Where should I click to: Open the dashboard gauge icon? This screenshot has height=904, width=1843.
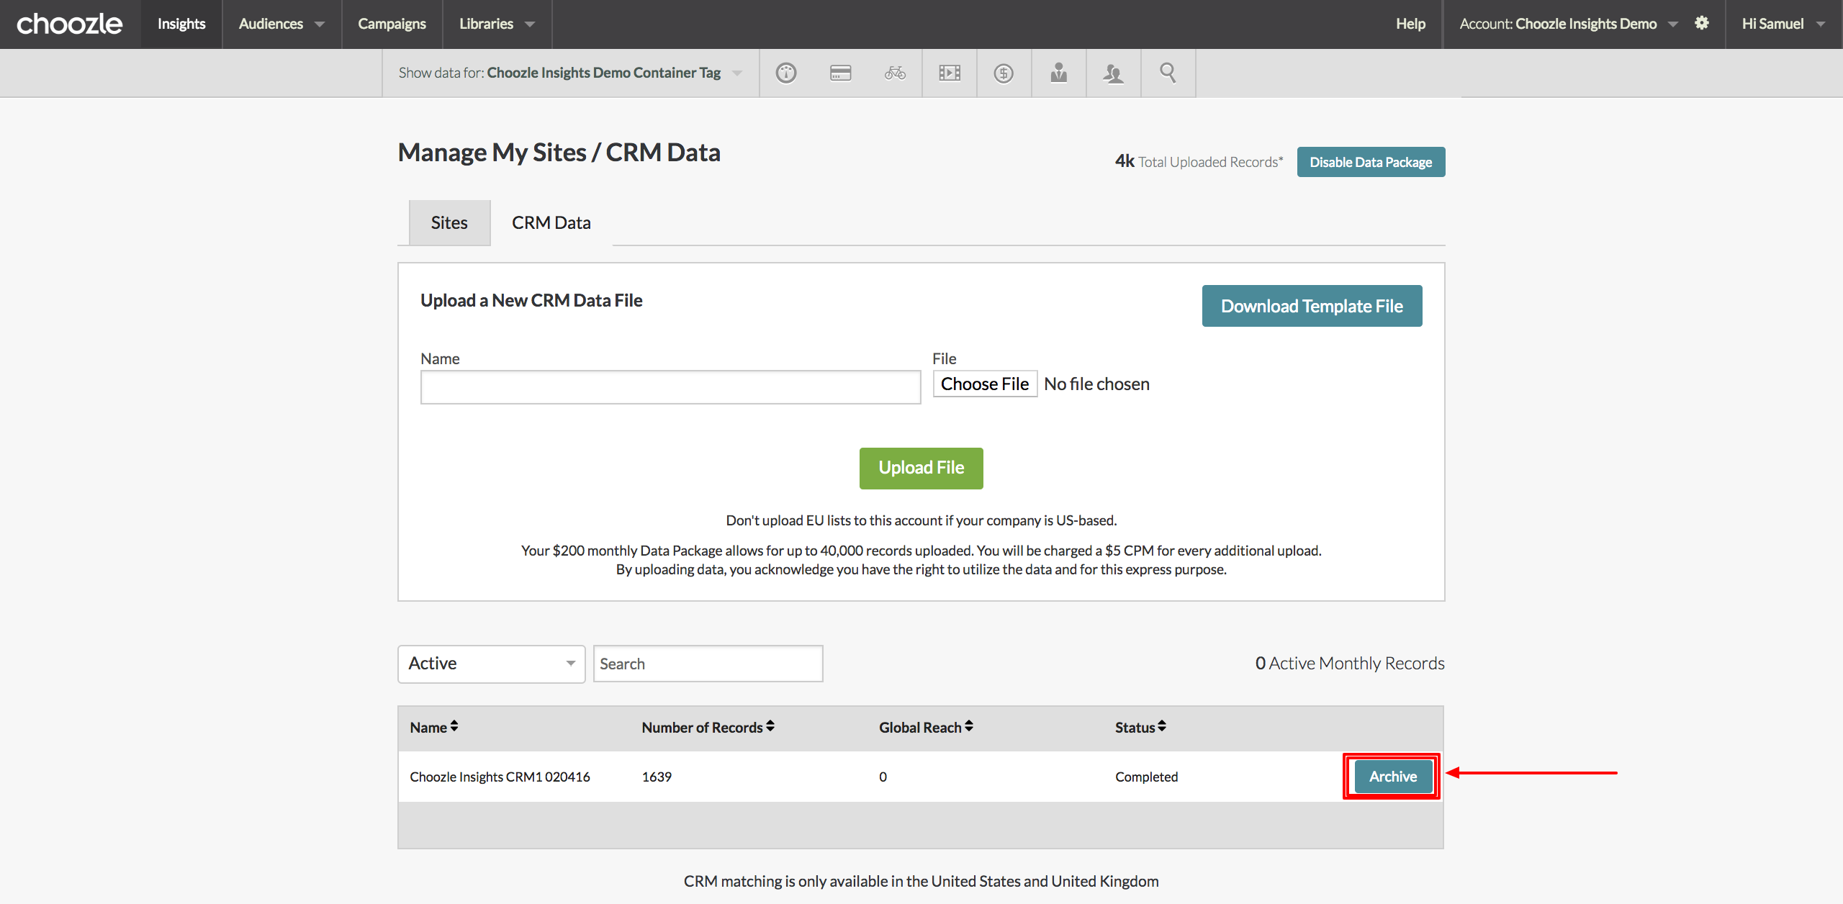(786, 73)
